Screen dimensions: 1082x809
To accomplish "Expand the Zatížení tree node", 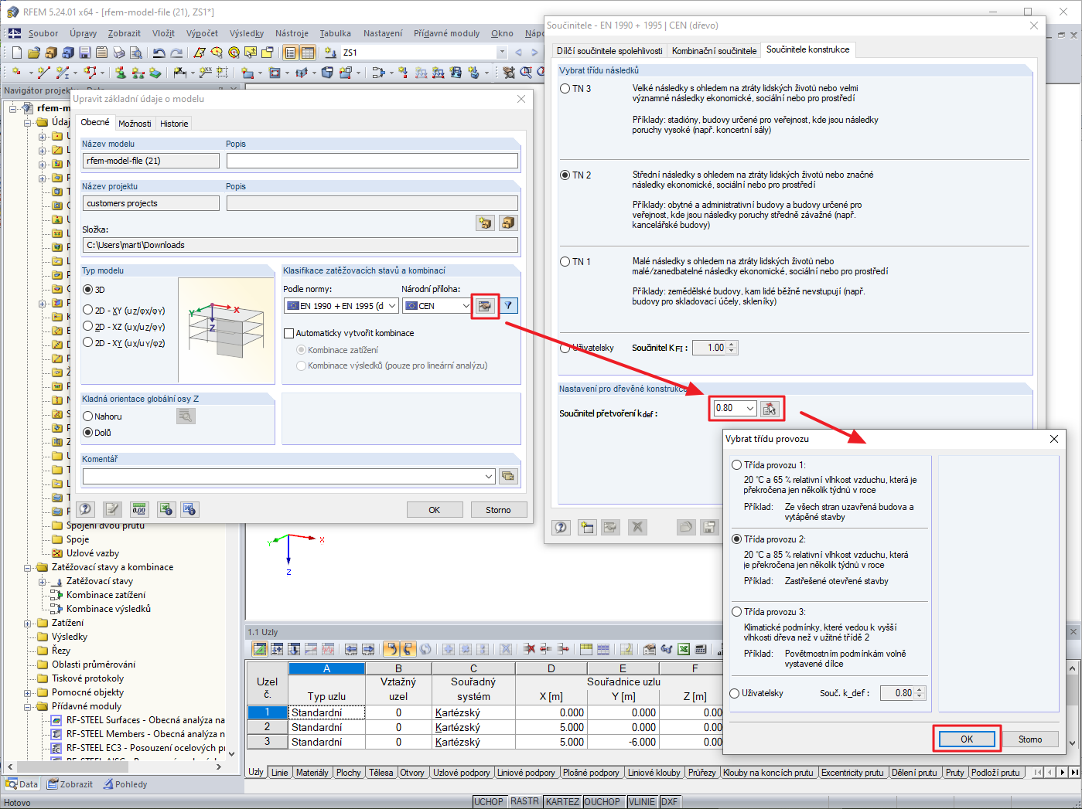I will point(29,623).
